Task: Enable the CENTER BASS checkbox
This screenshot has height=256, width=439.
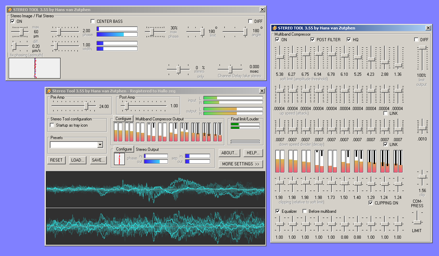Action: [x=93, y=21]
